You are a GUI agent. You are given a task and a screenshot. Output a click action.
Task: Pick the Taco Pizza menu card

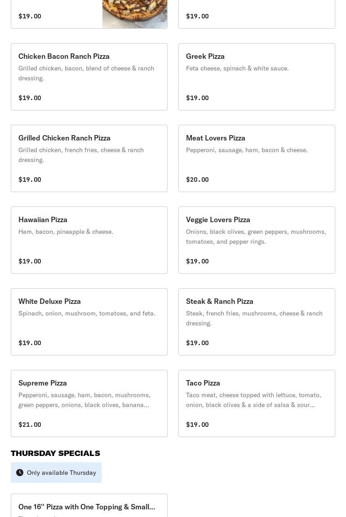point(257,403)
